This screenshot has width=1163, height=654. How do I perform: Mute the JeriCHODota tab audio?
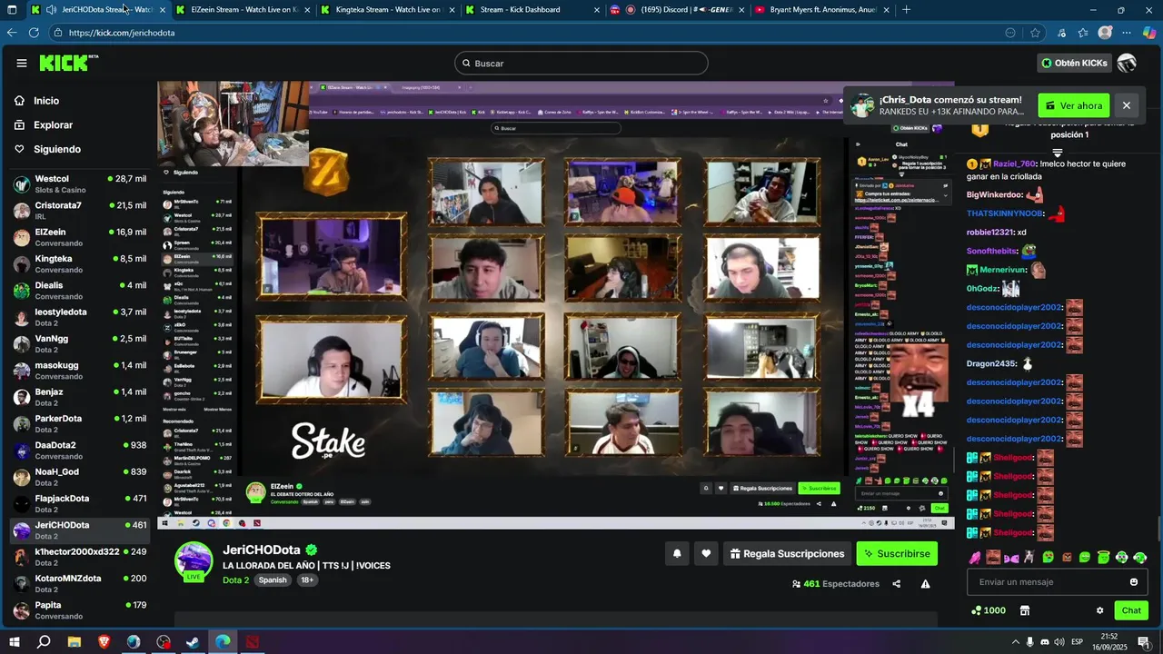pyautogui.click(x=51, y=10)
